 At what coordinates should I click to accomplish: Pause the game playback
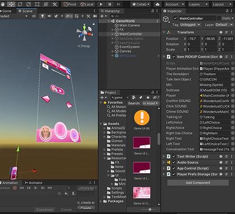pyautogui.click(x=110, y=4)
